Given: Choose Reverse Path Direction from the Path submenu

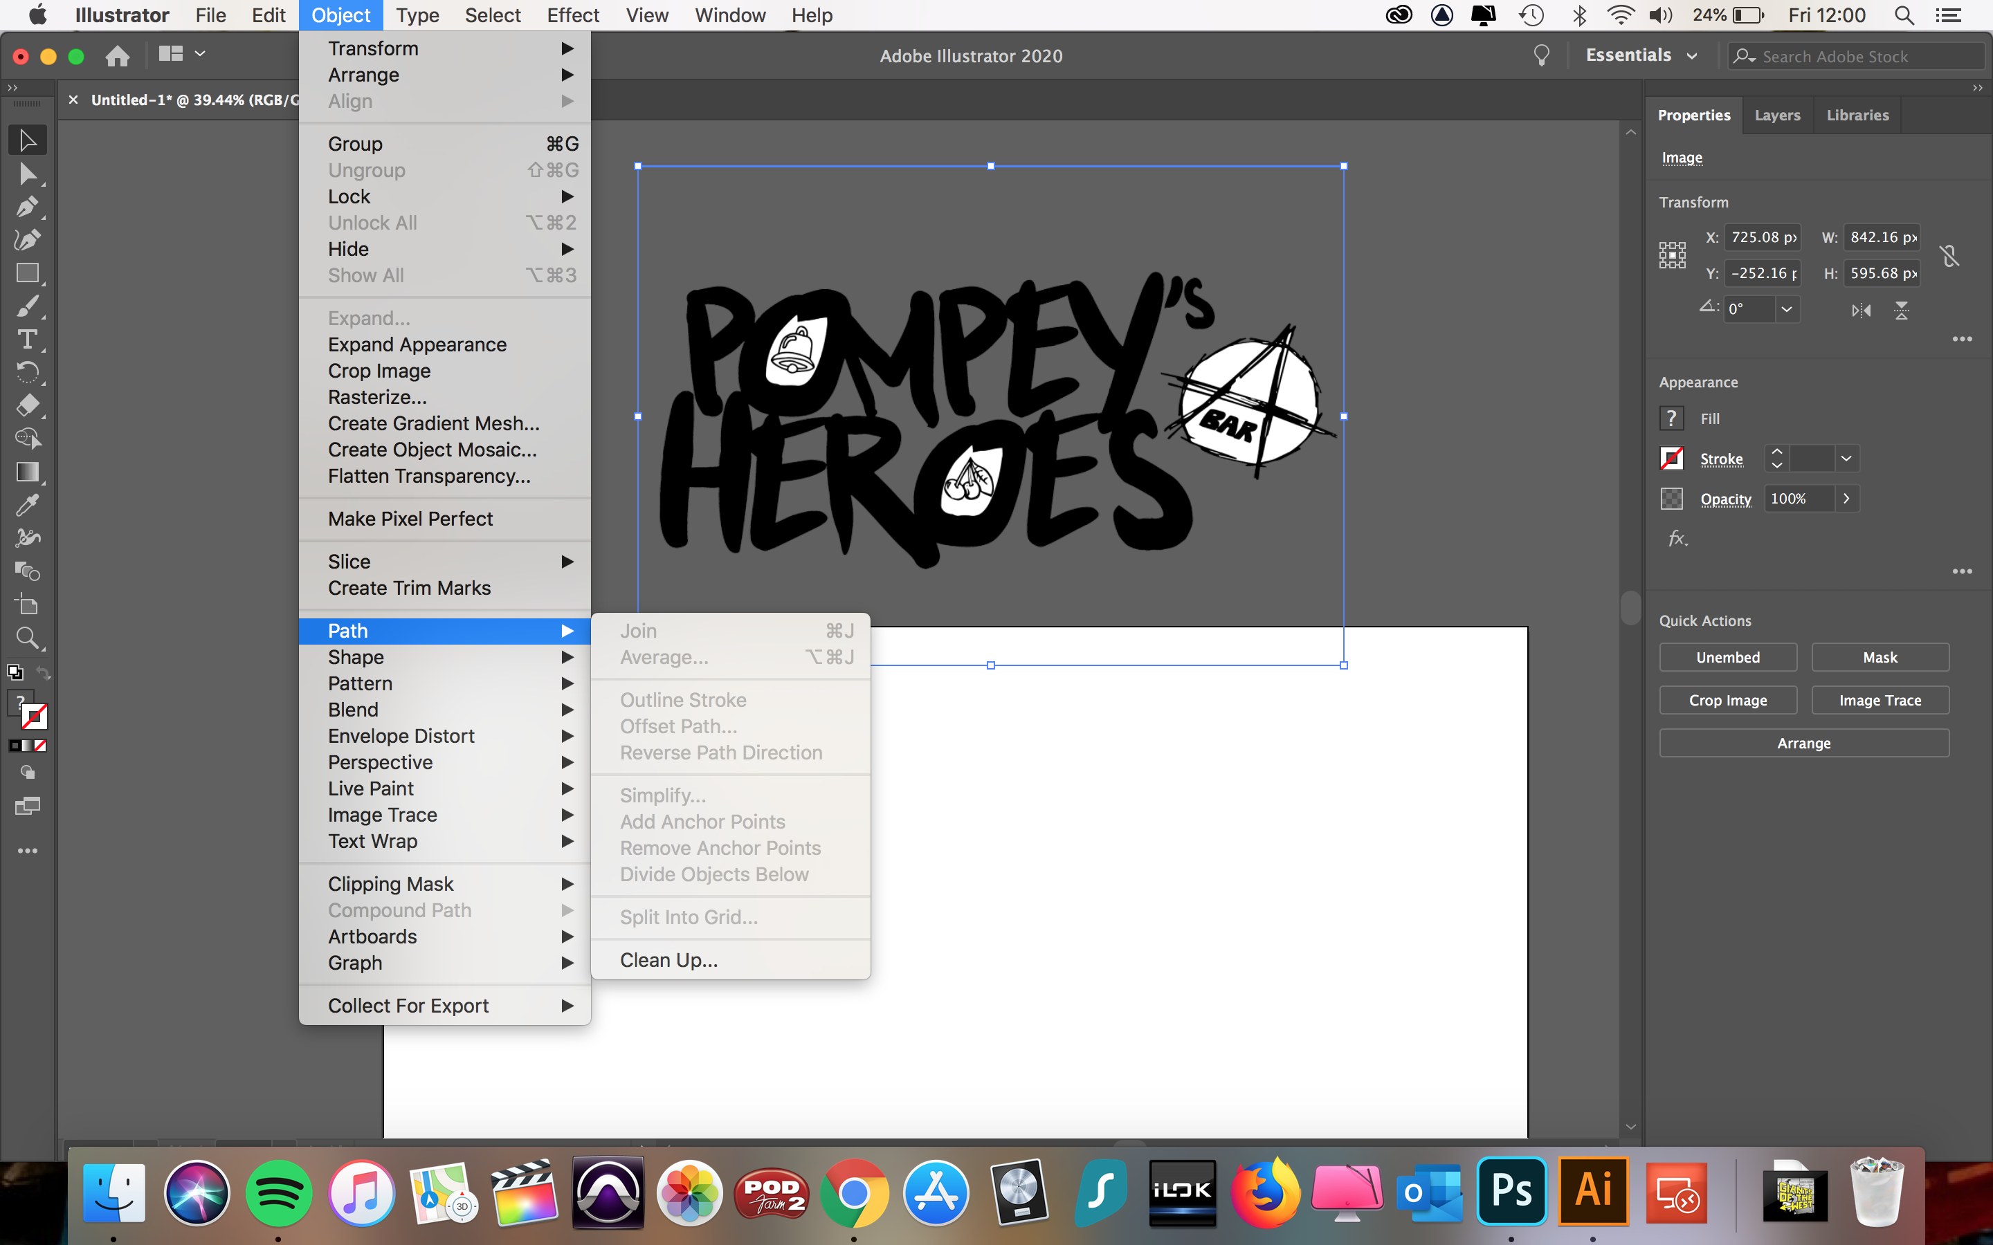Looking at the screenshot, I should pos(720,752).
